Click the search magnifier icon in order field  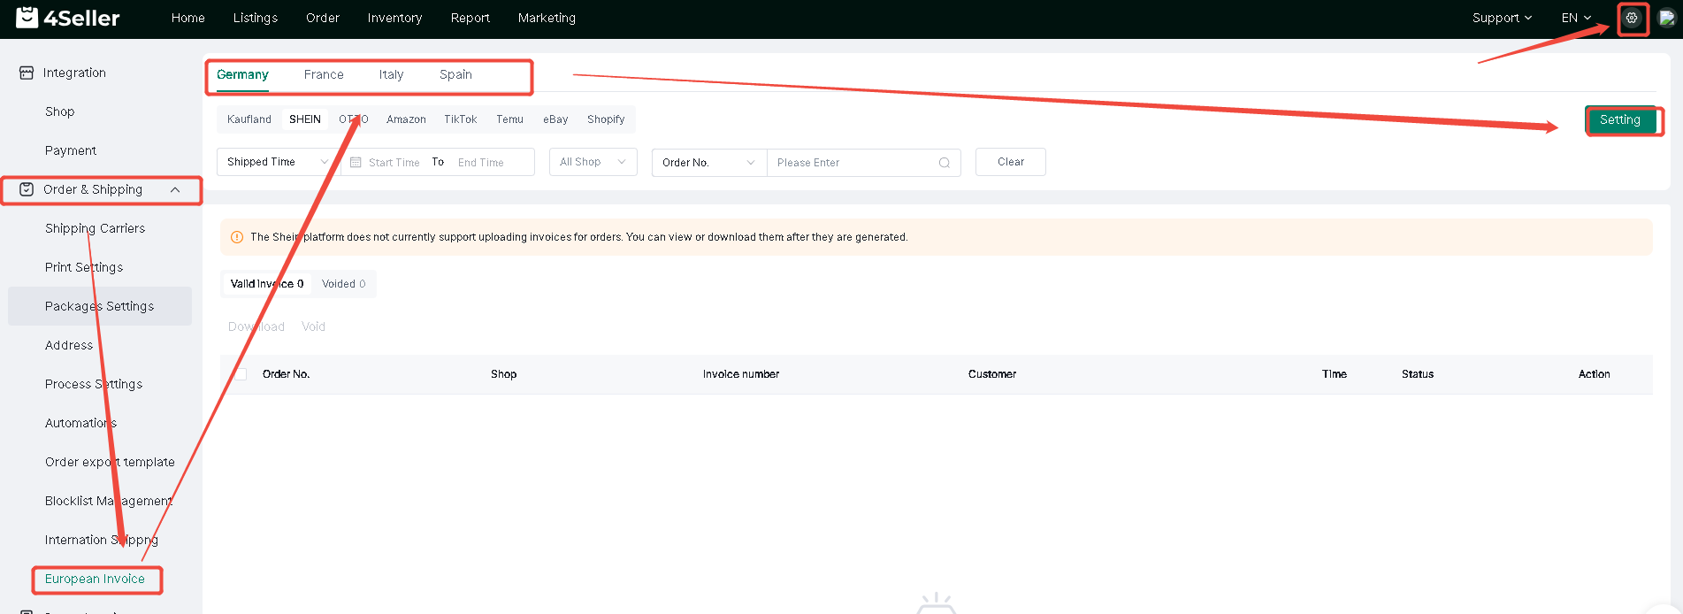click(945, 163)
